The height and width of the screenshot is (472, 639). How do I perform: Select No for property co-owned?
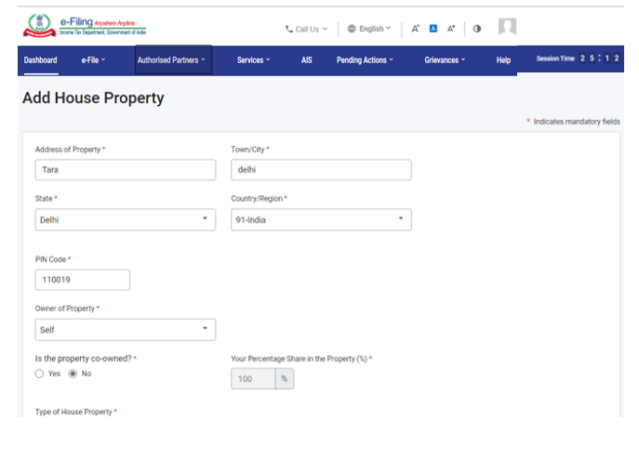pos(73,374)
